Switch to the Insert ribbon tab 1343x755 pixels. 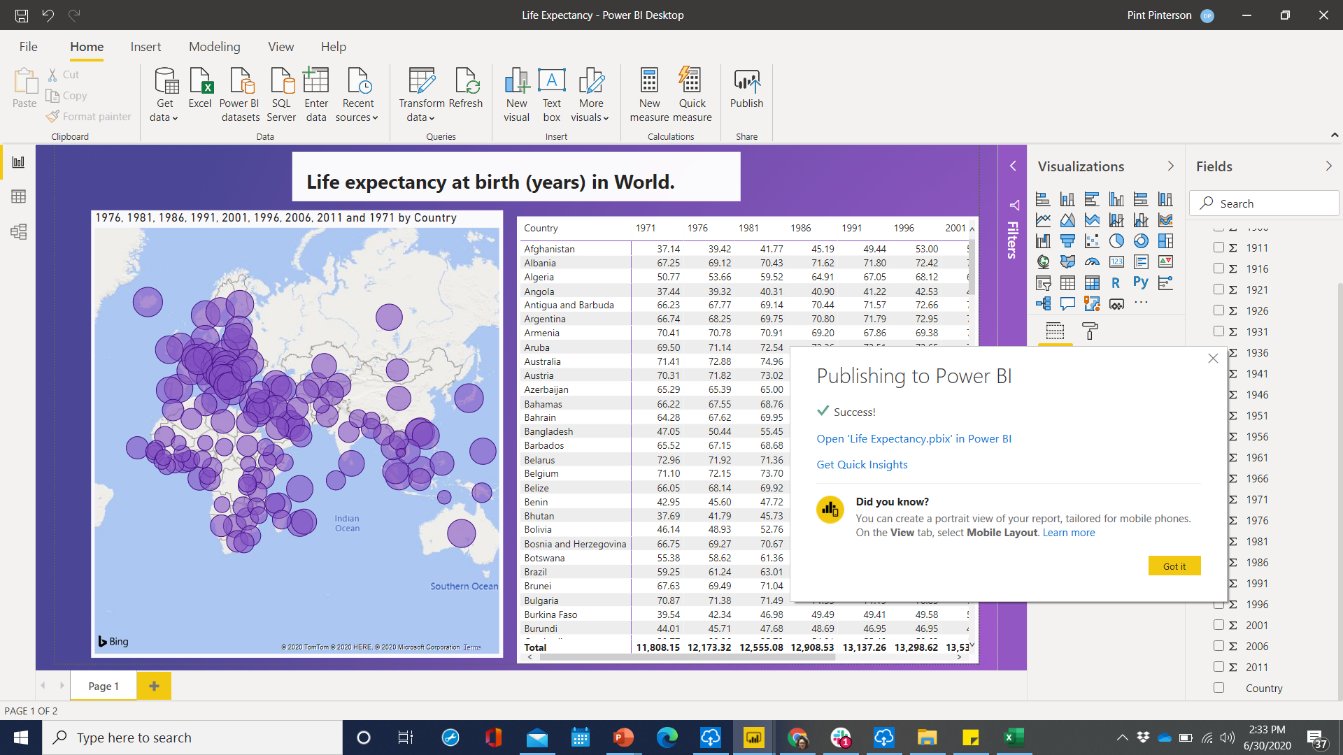pyautogui.click(x=145, y=47)
